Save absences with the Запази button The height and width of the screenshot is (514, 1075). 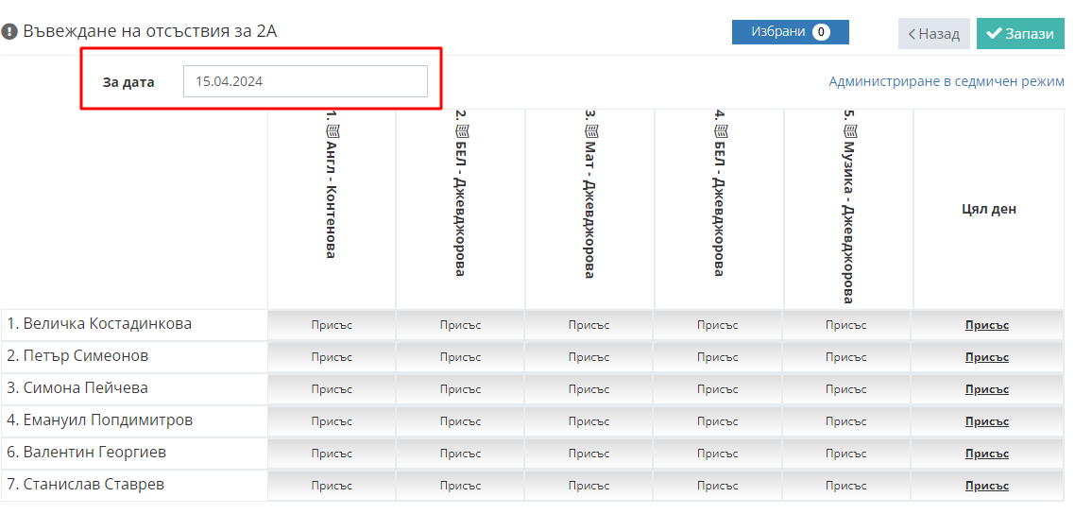pos(1019,34)
